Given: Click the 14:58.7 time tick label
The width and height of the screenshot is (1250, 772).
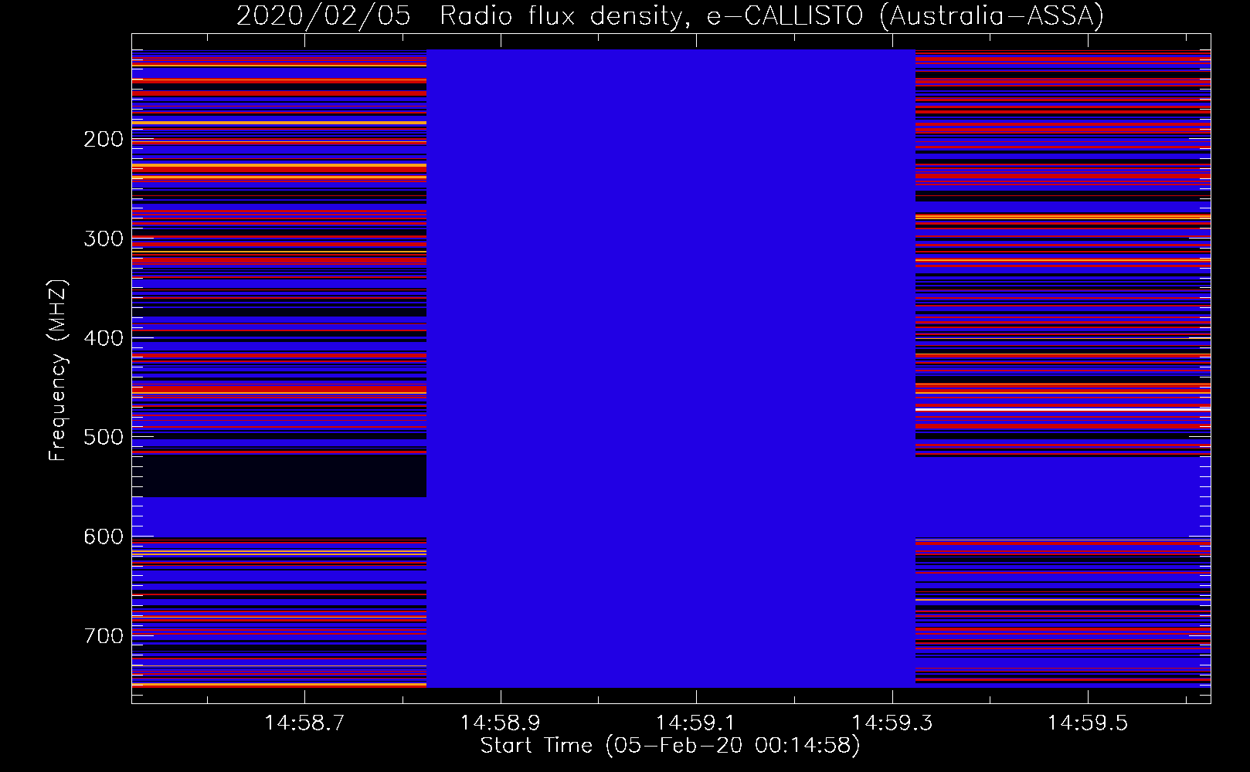Looking at the screenshot, I should coord(304,723).
